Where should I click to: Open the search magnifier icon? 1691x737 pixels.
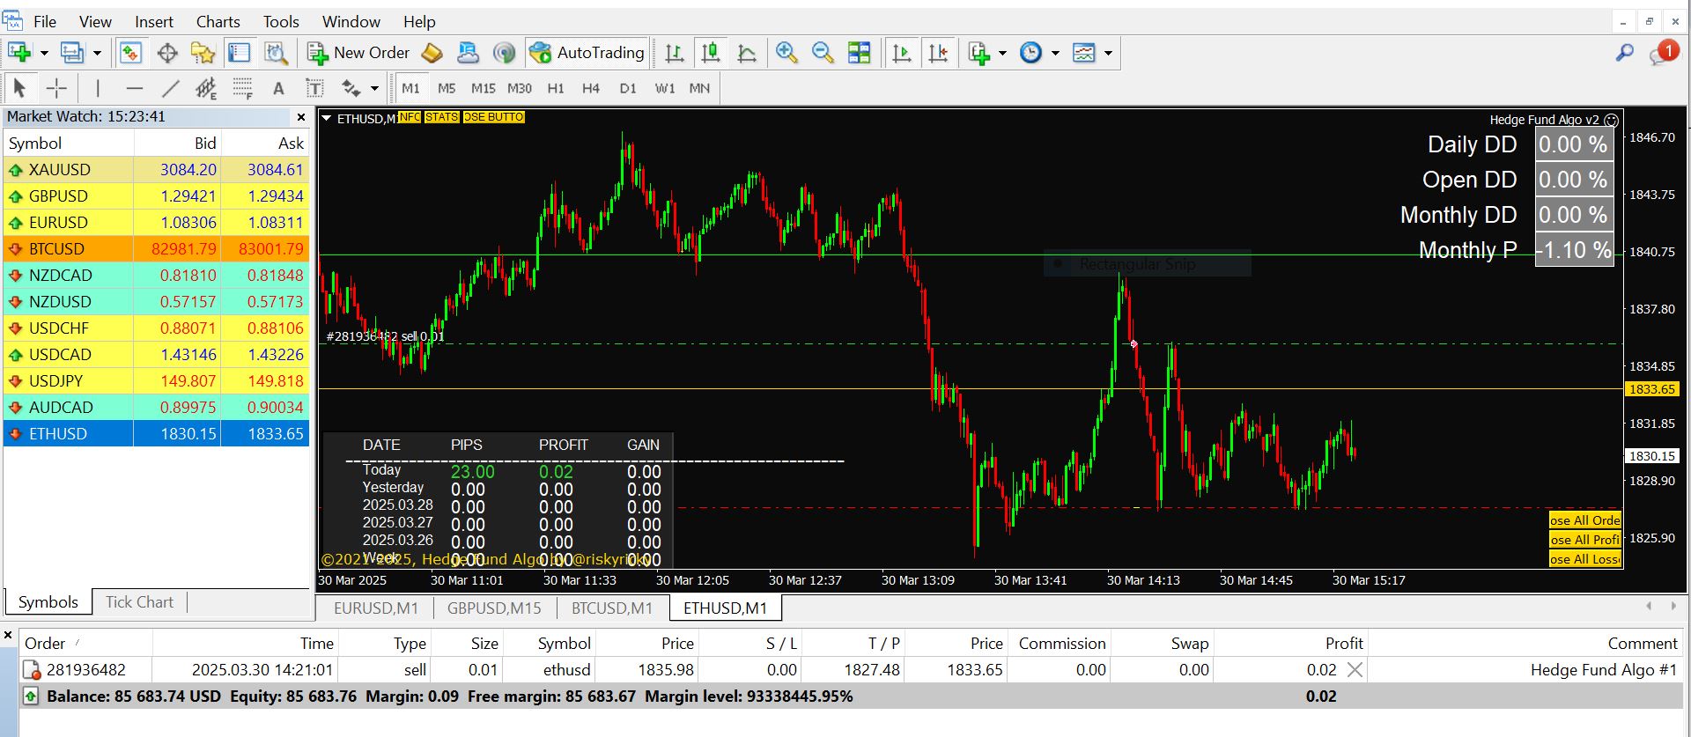pyautogui.click(x=1624, y=53)
